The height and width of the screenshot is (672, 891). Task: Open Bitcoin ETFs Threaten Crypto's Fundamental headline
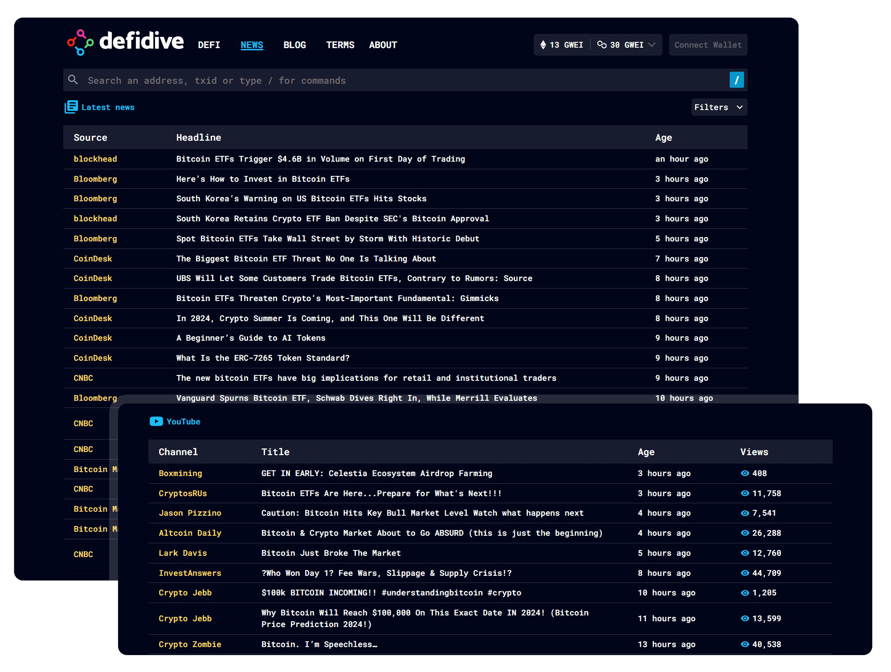click(x=337, y=298)
